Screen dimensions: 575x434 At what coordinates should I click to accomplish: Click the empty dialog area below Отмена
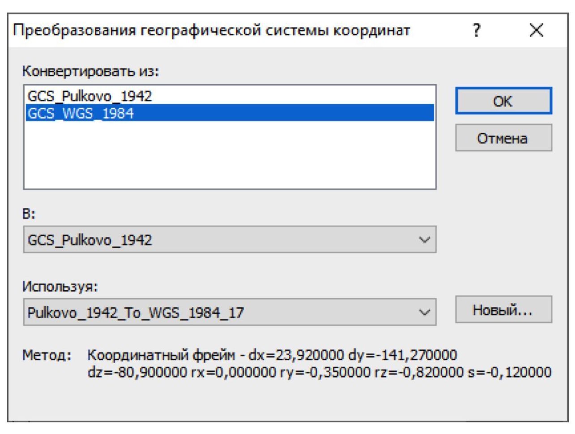[503, 202]
